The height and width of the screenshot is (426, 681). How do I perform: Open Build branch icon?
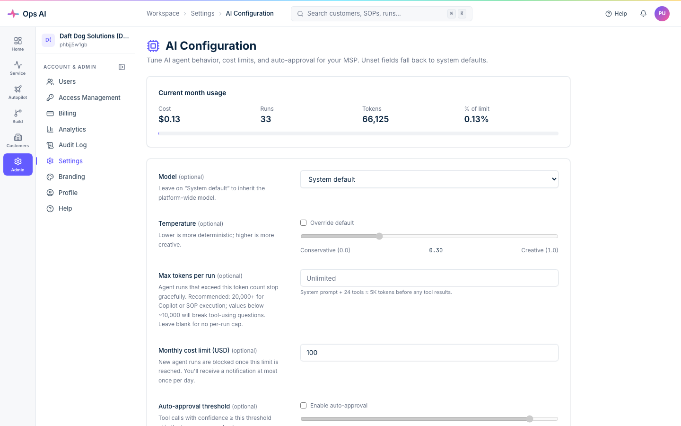coord(18,113)
